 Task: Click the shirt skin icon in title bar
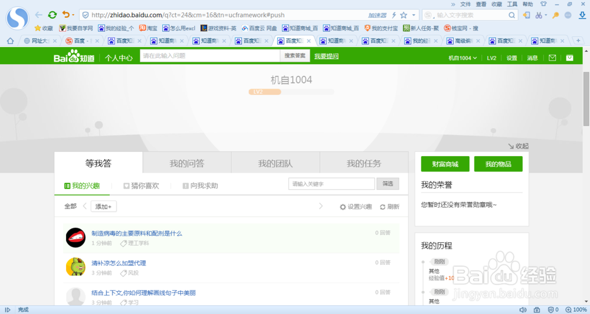point(543,4)
